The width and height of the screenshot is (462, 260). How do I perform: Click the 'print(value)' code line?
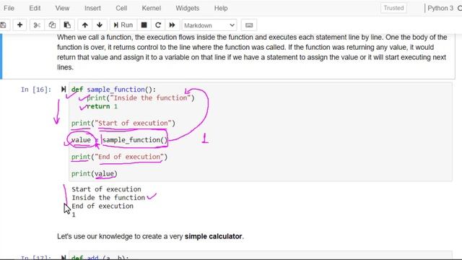click(x=95, y=173)
